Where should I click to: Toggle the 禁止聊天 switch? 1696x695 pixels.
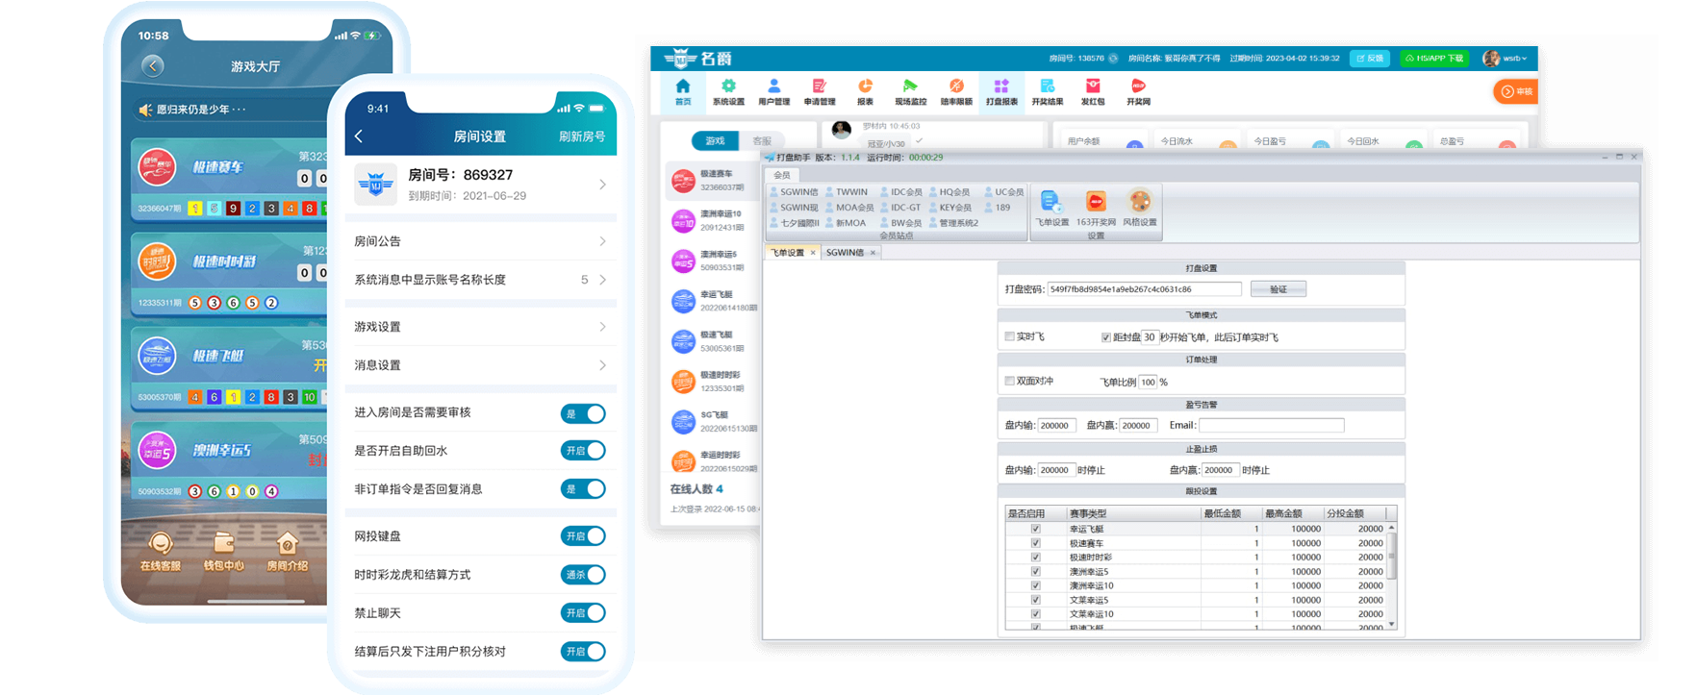pyautogui.click(x=583, y=613)
